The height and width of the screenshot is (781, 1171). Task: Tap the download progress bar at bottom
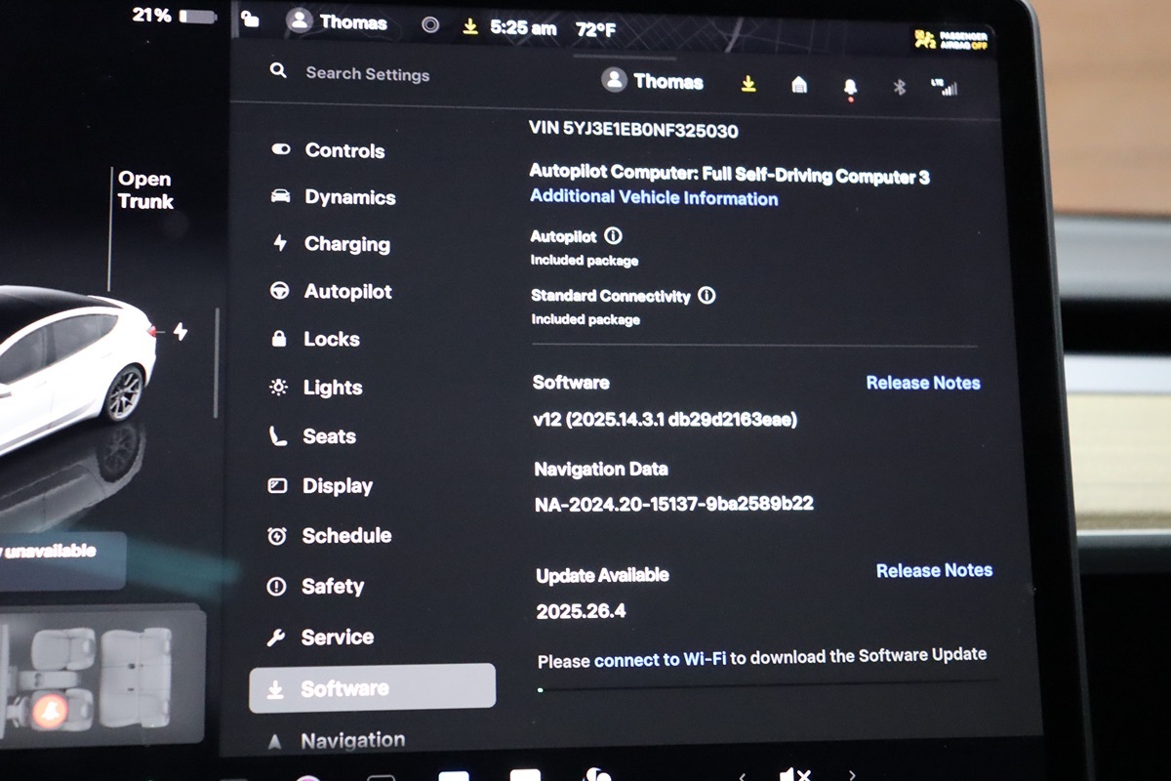tap(767, 686)
